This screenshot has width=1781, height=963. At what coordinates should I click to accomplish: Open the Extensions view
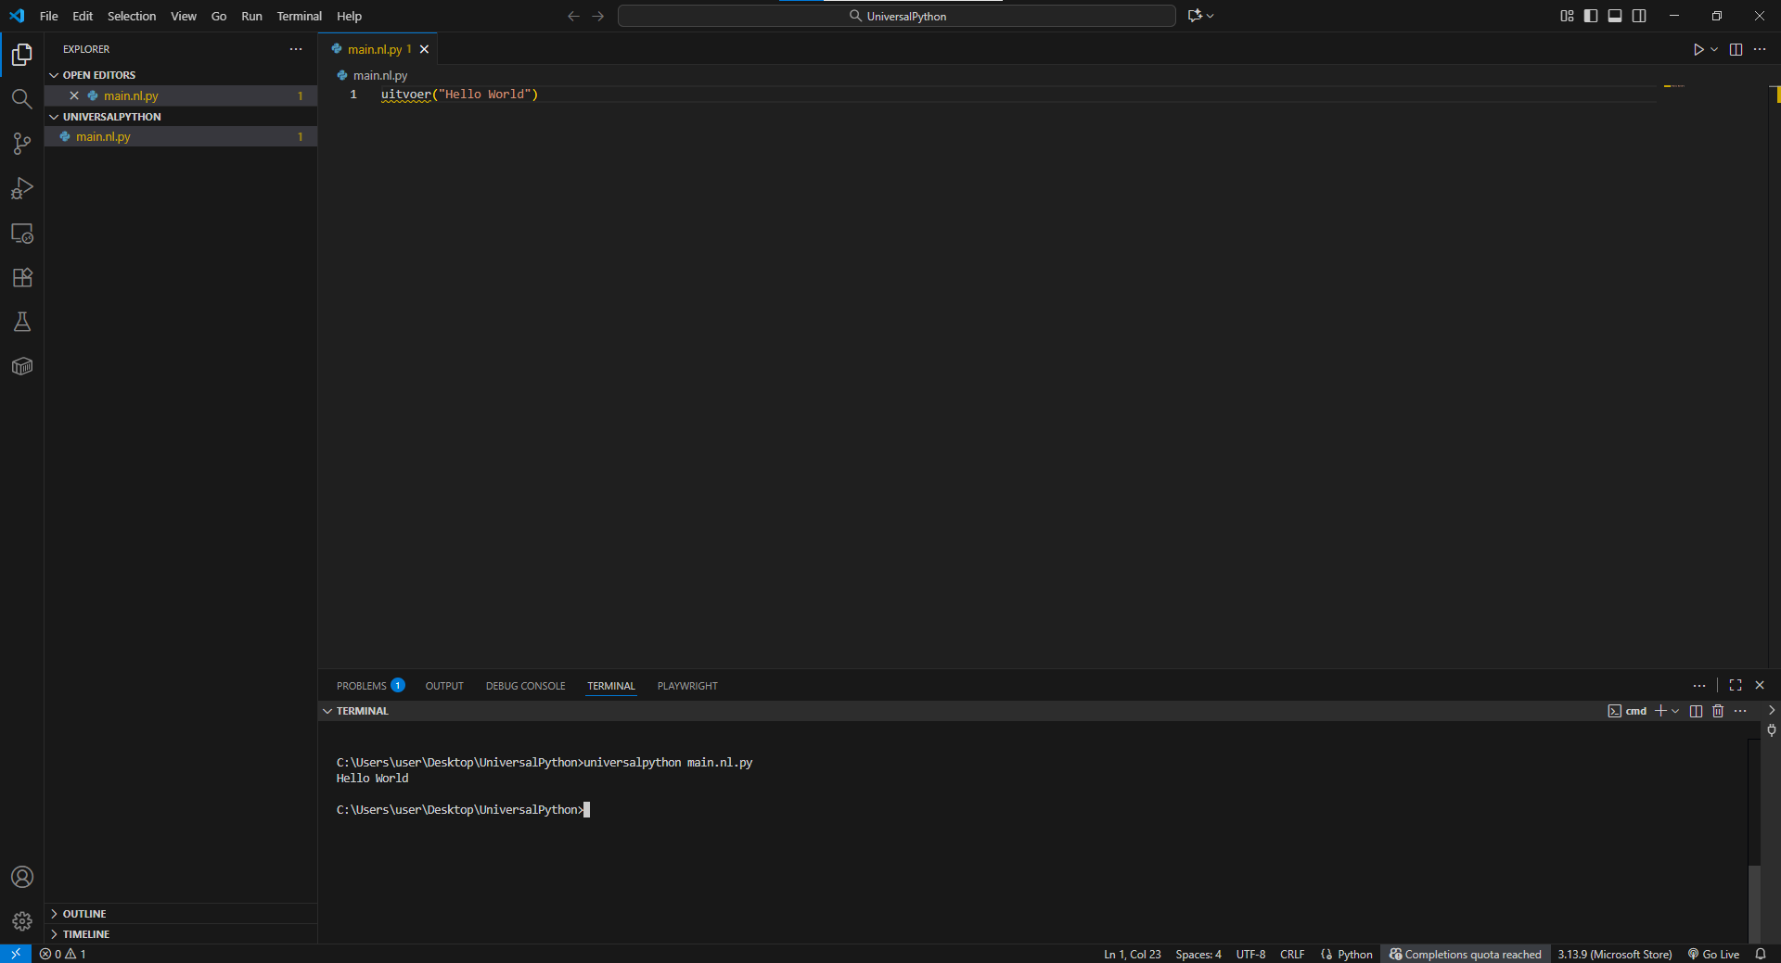21,277
